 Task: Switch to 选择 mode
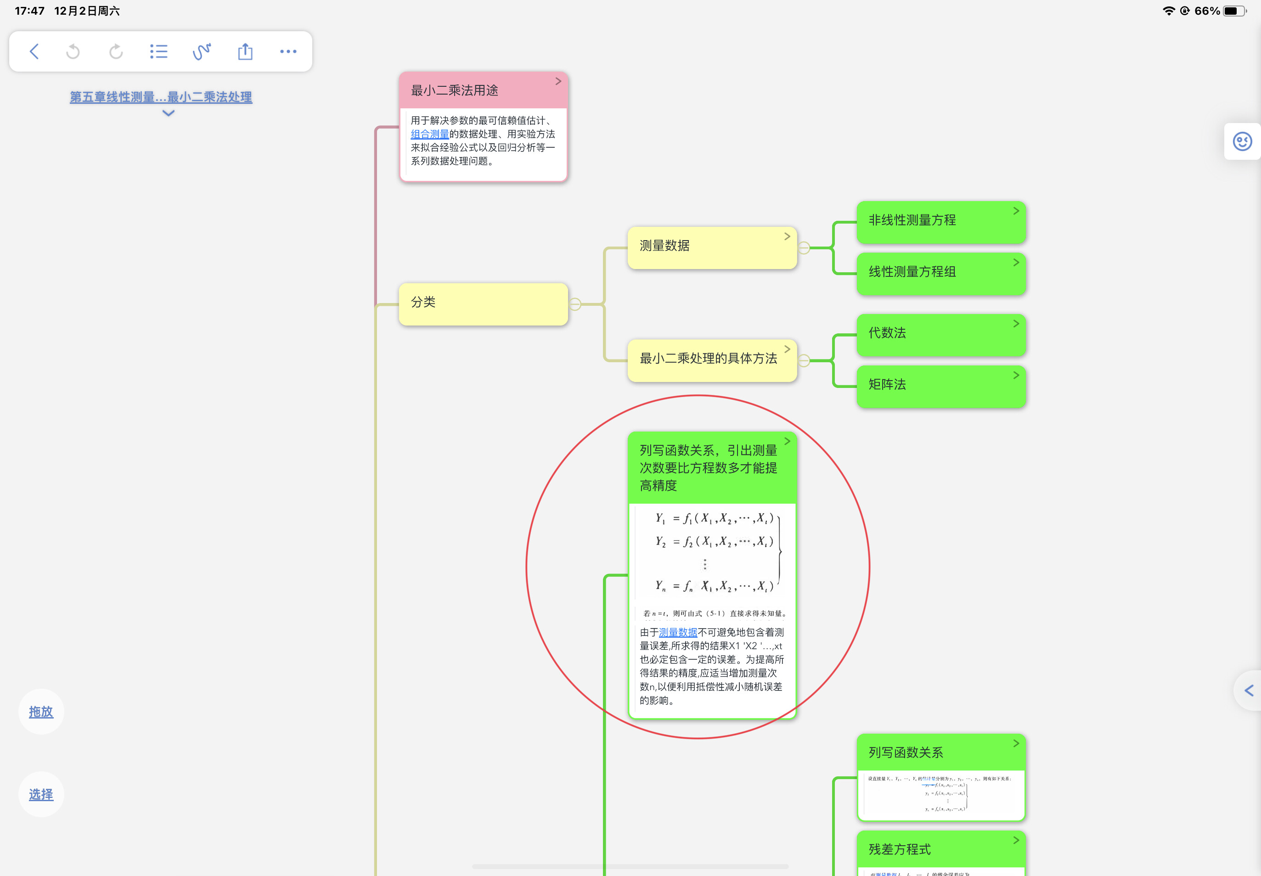pyautogui.click(x=41, y=795)
